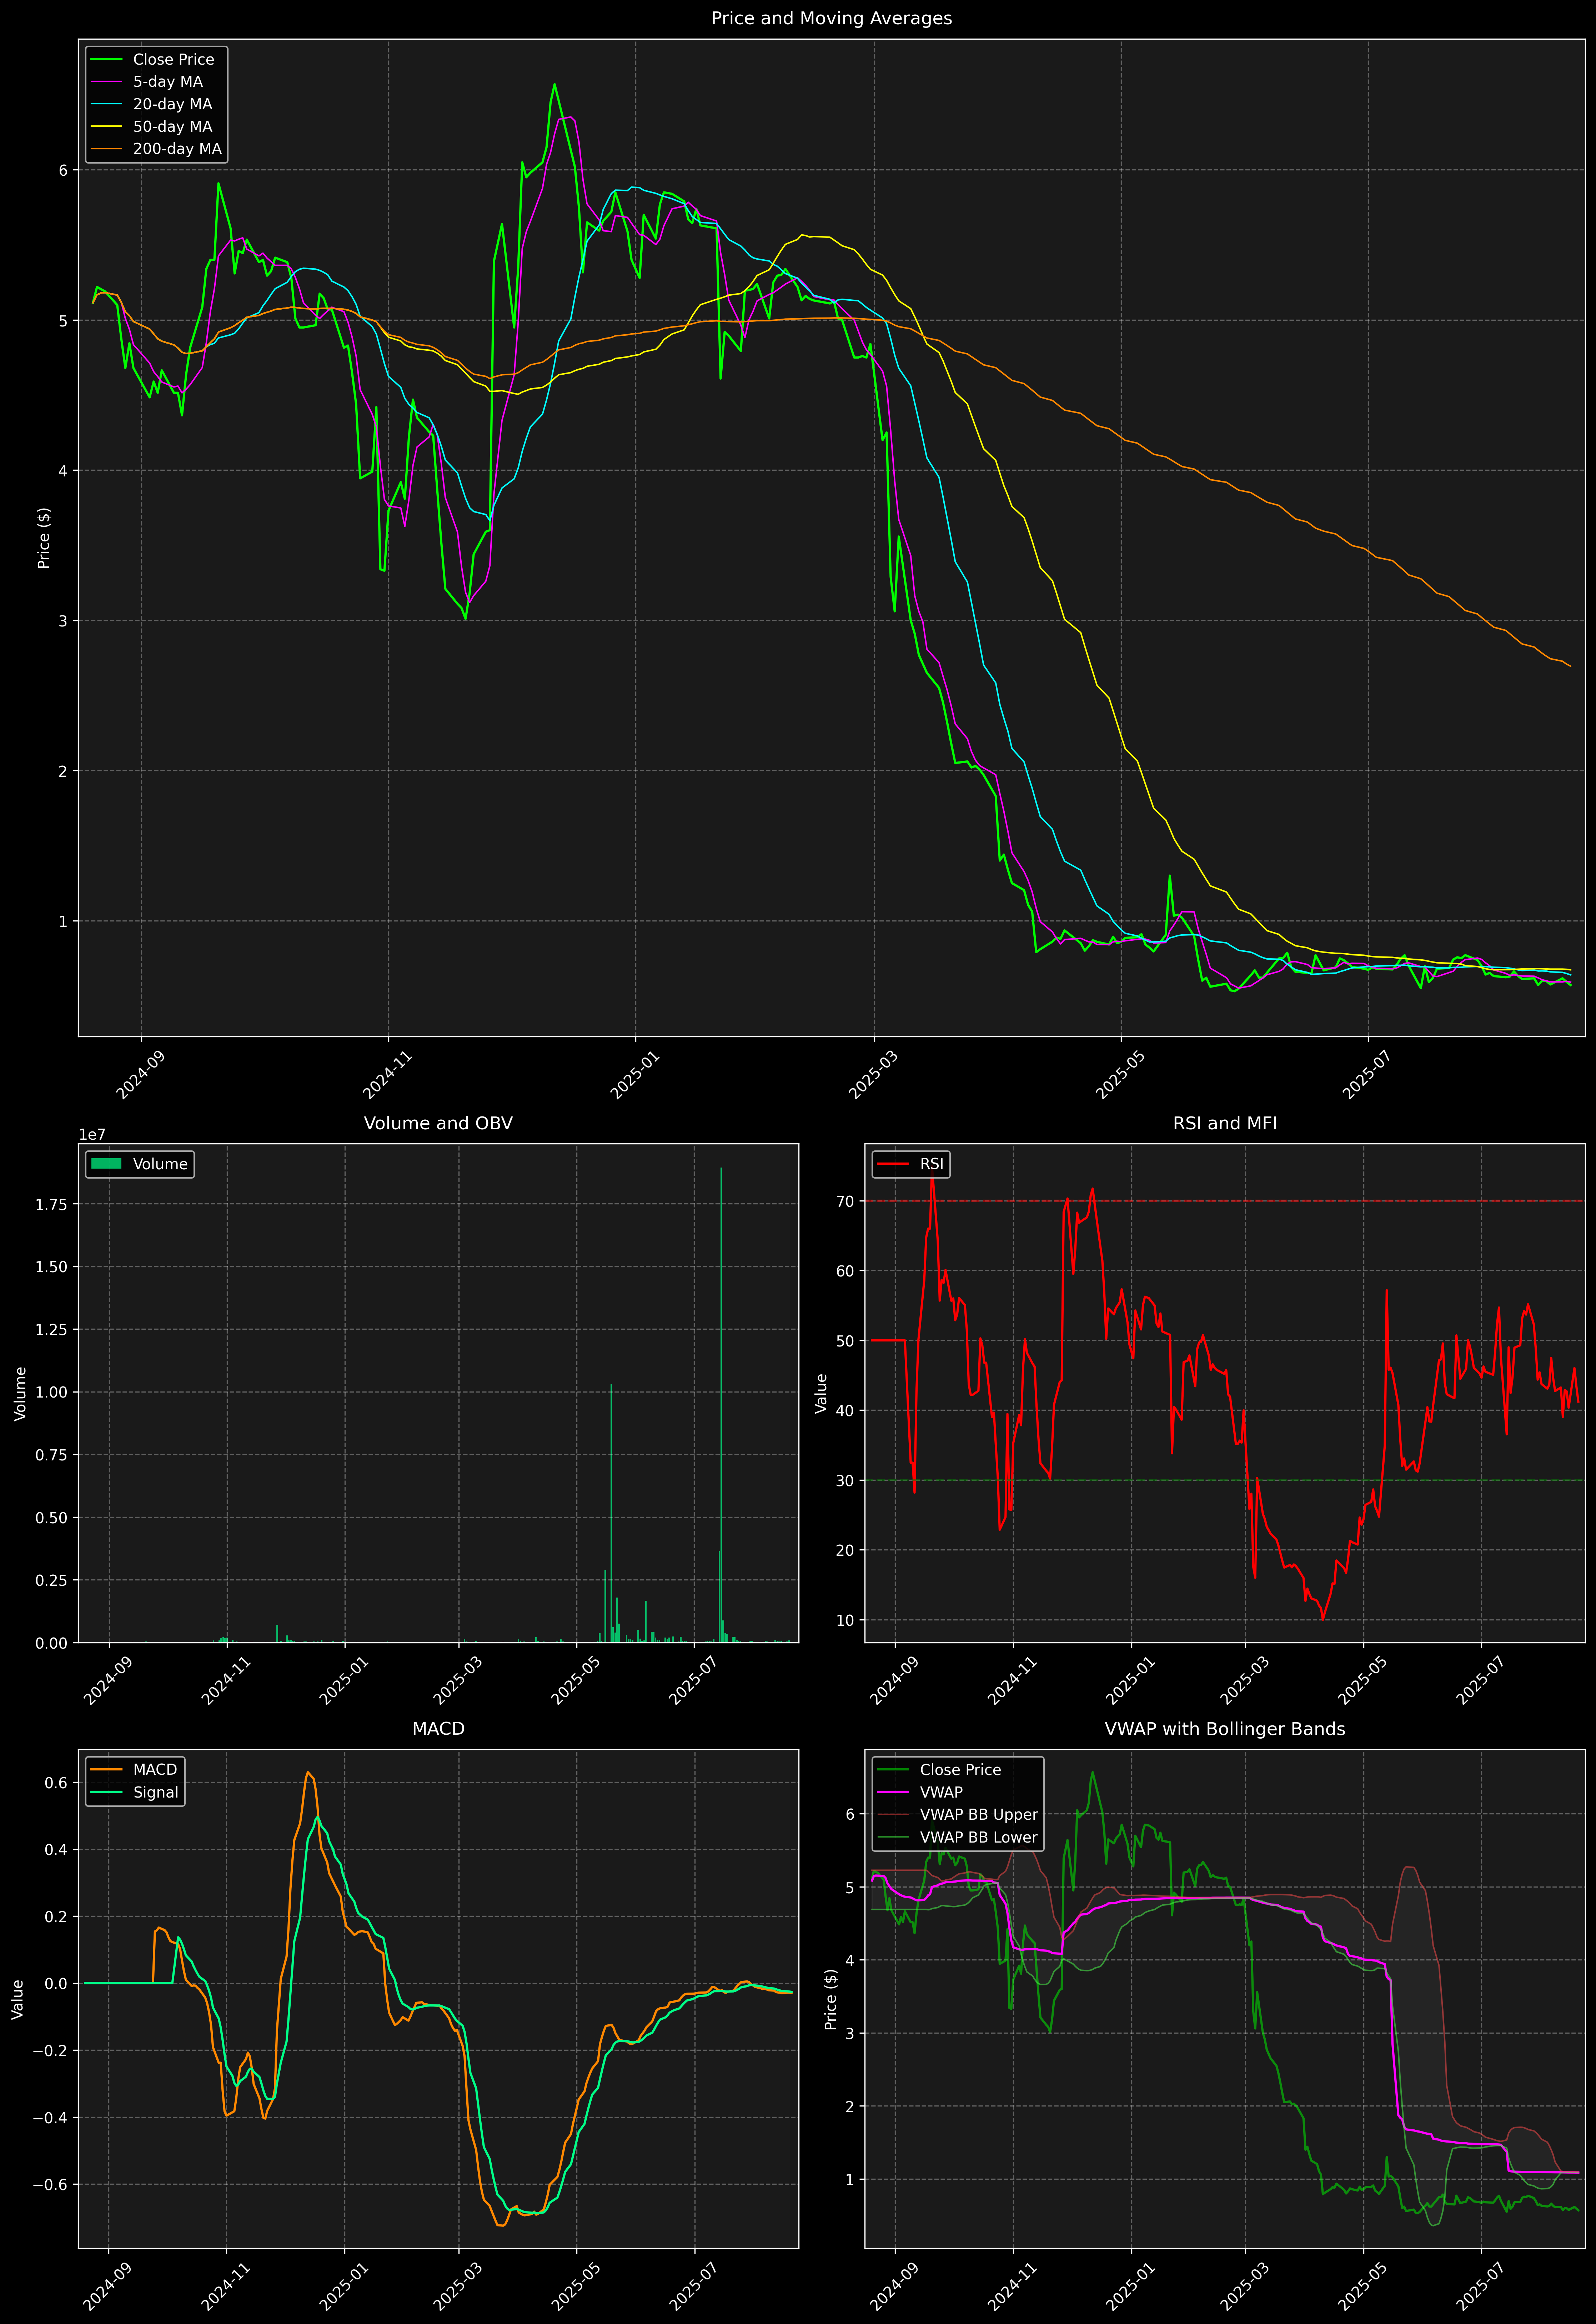Click the Volume and OBV chart title
The width and height of the screenshot is (1596, 2324).
(438, 1123)
